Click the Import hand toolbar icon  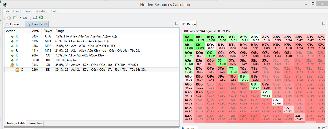click(x=25, y=18)
